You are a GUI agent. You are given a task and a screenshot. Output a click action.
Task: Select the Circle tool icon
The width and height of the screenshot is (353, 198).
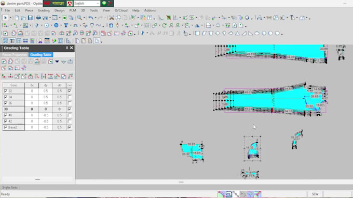coord(46,25)
